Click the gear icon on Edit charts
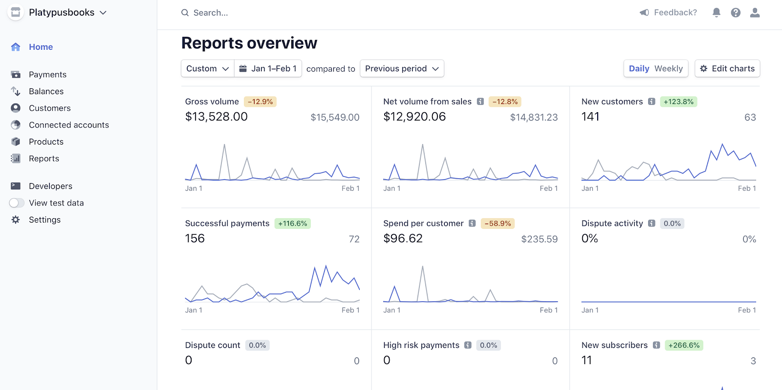 (704, 68)
